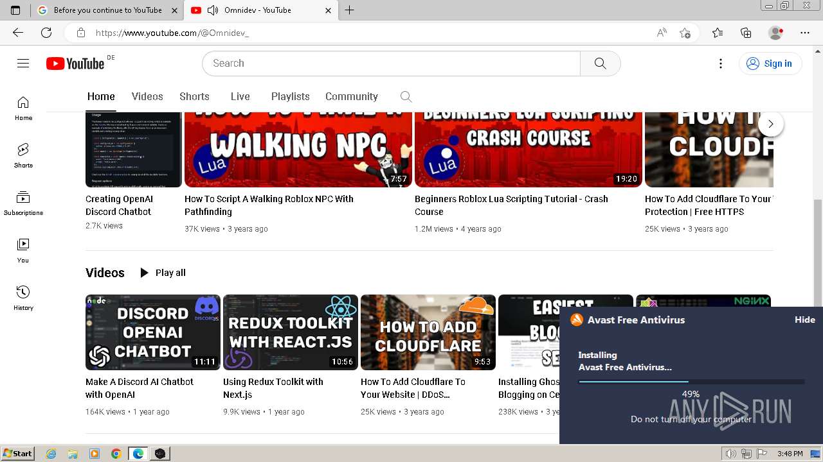
Task: Open 'Make A Discord AI Chatbot' title
Action: [x=140, y=388]
